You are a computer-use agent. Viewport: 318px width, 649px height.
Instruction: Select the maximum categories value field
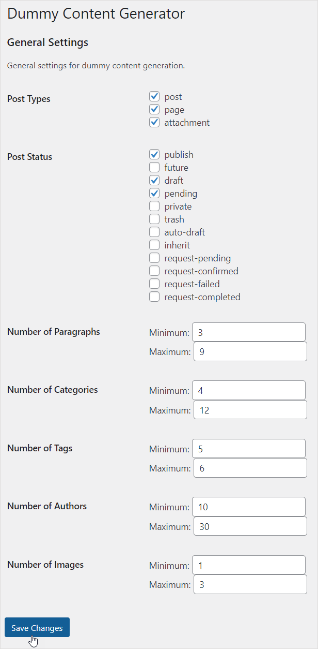click(250, 409)
